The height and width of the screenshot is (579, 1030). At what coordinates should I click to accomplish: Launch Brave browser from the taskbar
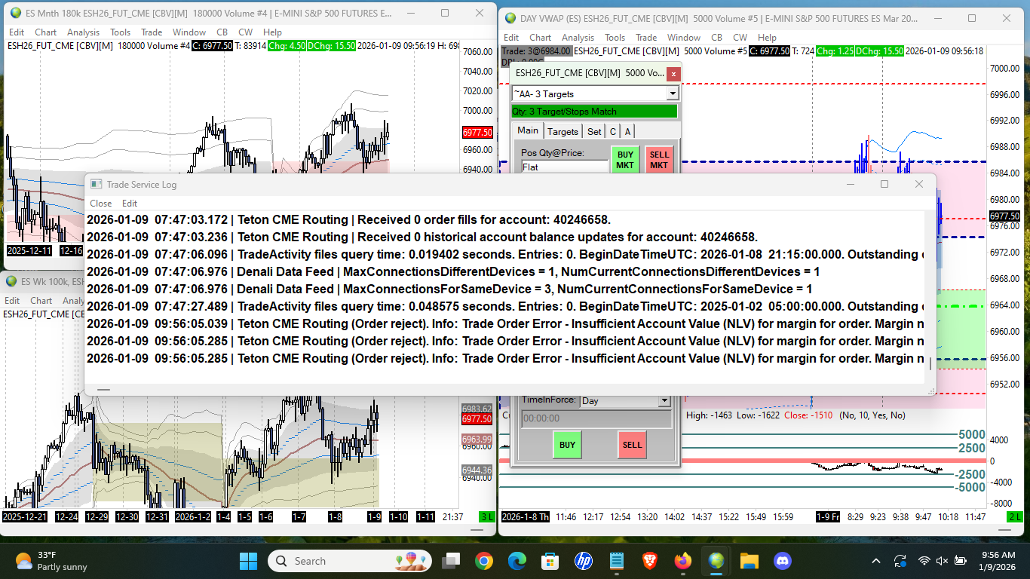coord(650,561)
